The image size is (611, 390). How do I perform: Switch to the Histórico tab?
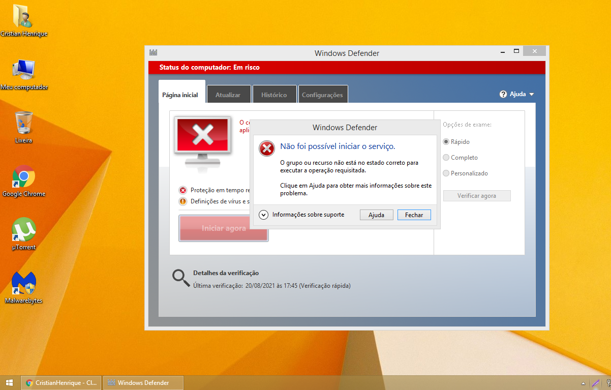[274, 95]
